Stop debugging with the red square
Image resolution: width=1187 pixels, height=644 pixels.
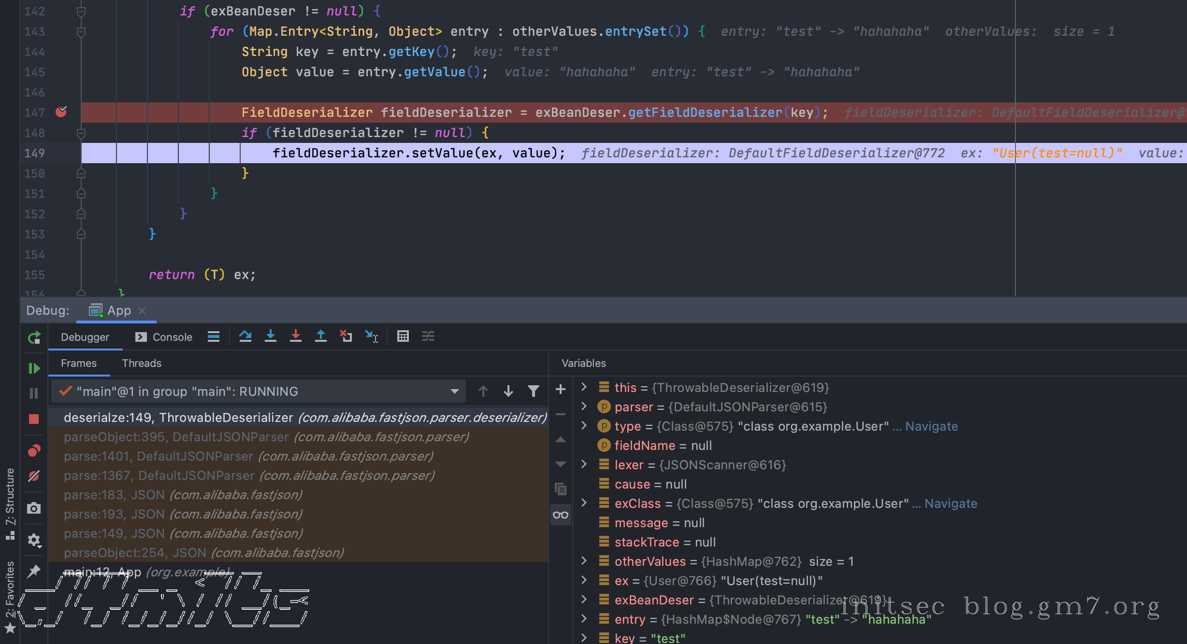(34, 419)
